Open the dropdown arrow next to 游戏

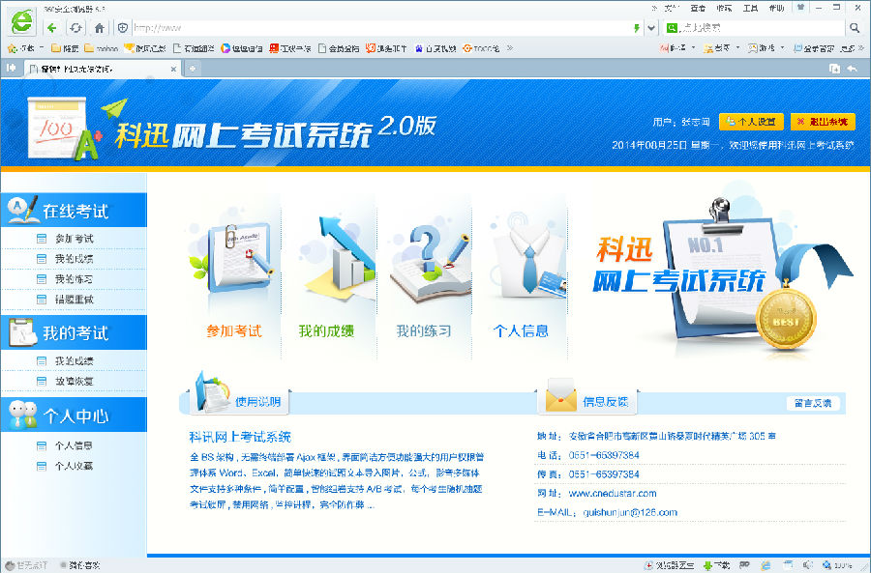782,48
